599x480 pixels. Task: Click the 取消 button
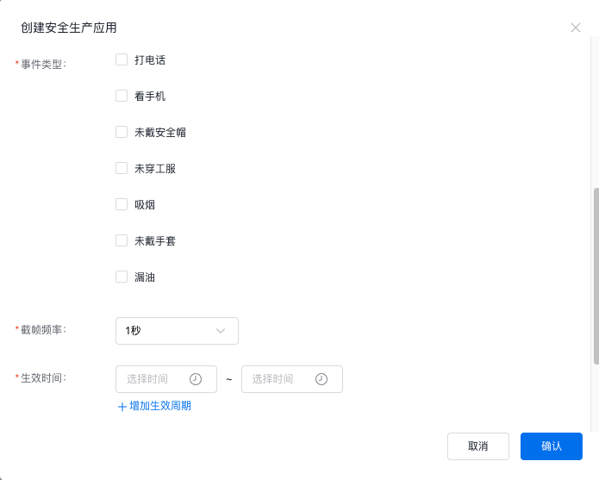(477, 446)
